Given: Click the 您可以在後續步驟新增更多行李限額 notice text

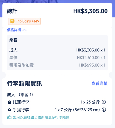Looking at the screenshot, I should [x=41, y=117].
